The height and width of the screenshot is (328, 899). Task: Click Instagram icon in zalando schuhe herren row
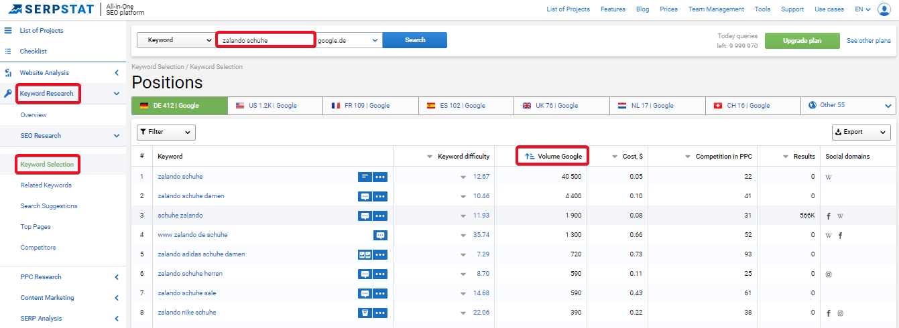click(829, 274)
